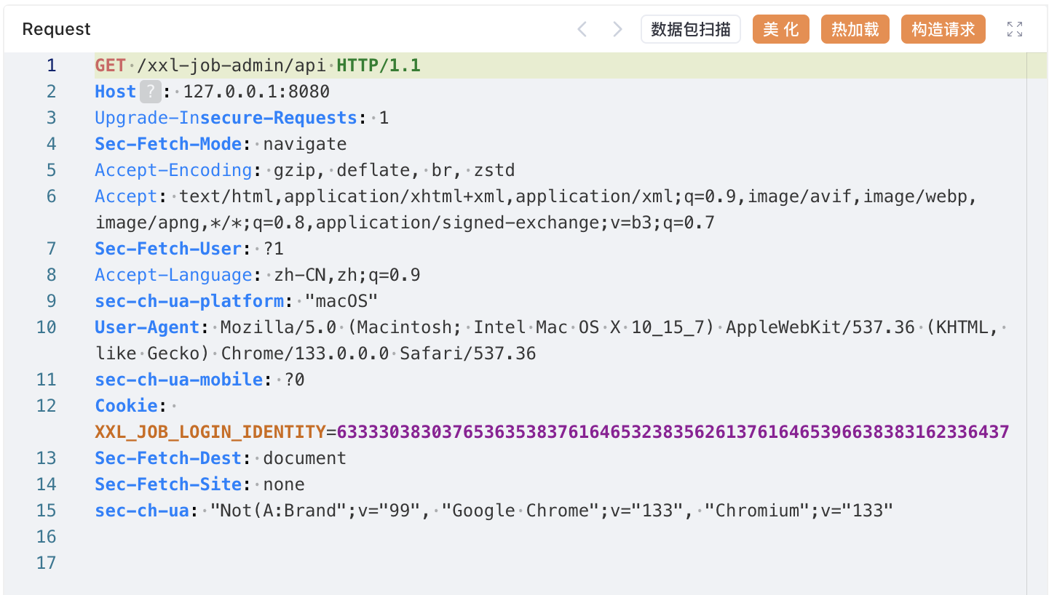This screenshot has height=595, width=1057.
Task: Click the previous request arrow
Action: point(582,29)
